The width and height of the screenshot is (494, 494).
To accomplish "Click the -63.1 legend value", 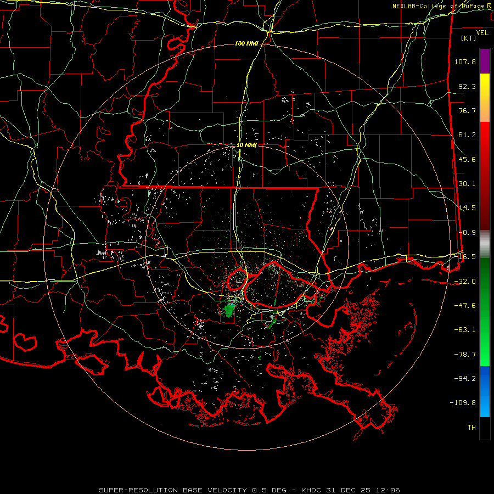I will (x=465, y=330).
